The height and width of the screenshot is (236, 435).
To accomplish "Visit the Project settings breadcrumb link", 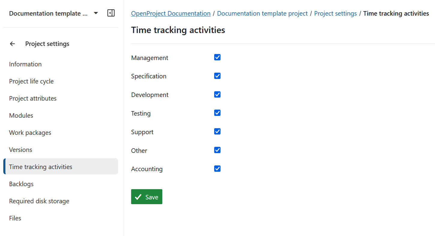I will [335, 13].
